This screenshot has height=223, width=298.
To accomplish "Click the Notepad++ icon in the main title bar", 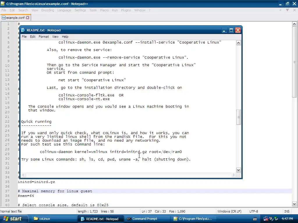I will tap(3, 3).
